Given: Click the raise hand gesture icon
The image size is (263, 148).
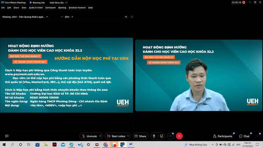Looking at the screenshot, I should (154, 136).
